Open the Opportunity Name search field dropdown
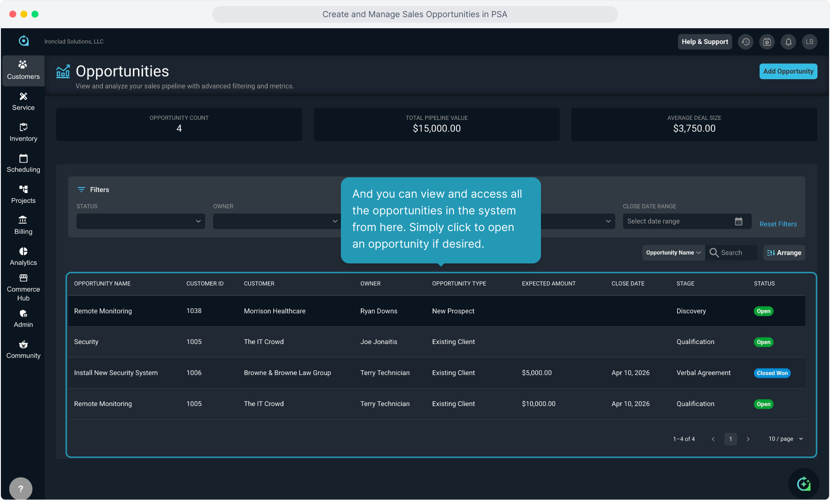The height and width of the screenshot is (500, 830). pos(673,253)
